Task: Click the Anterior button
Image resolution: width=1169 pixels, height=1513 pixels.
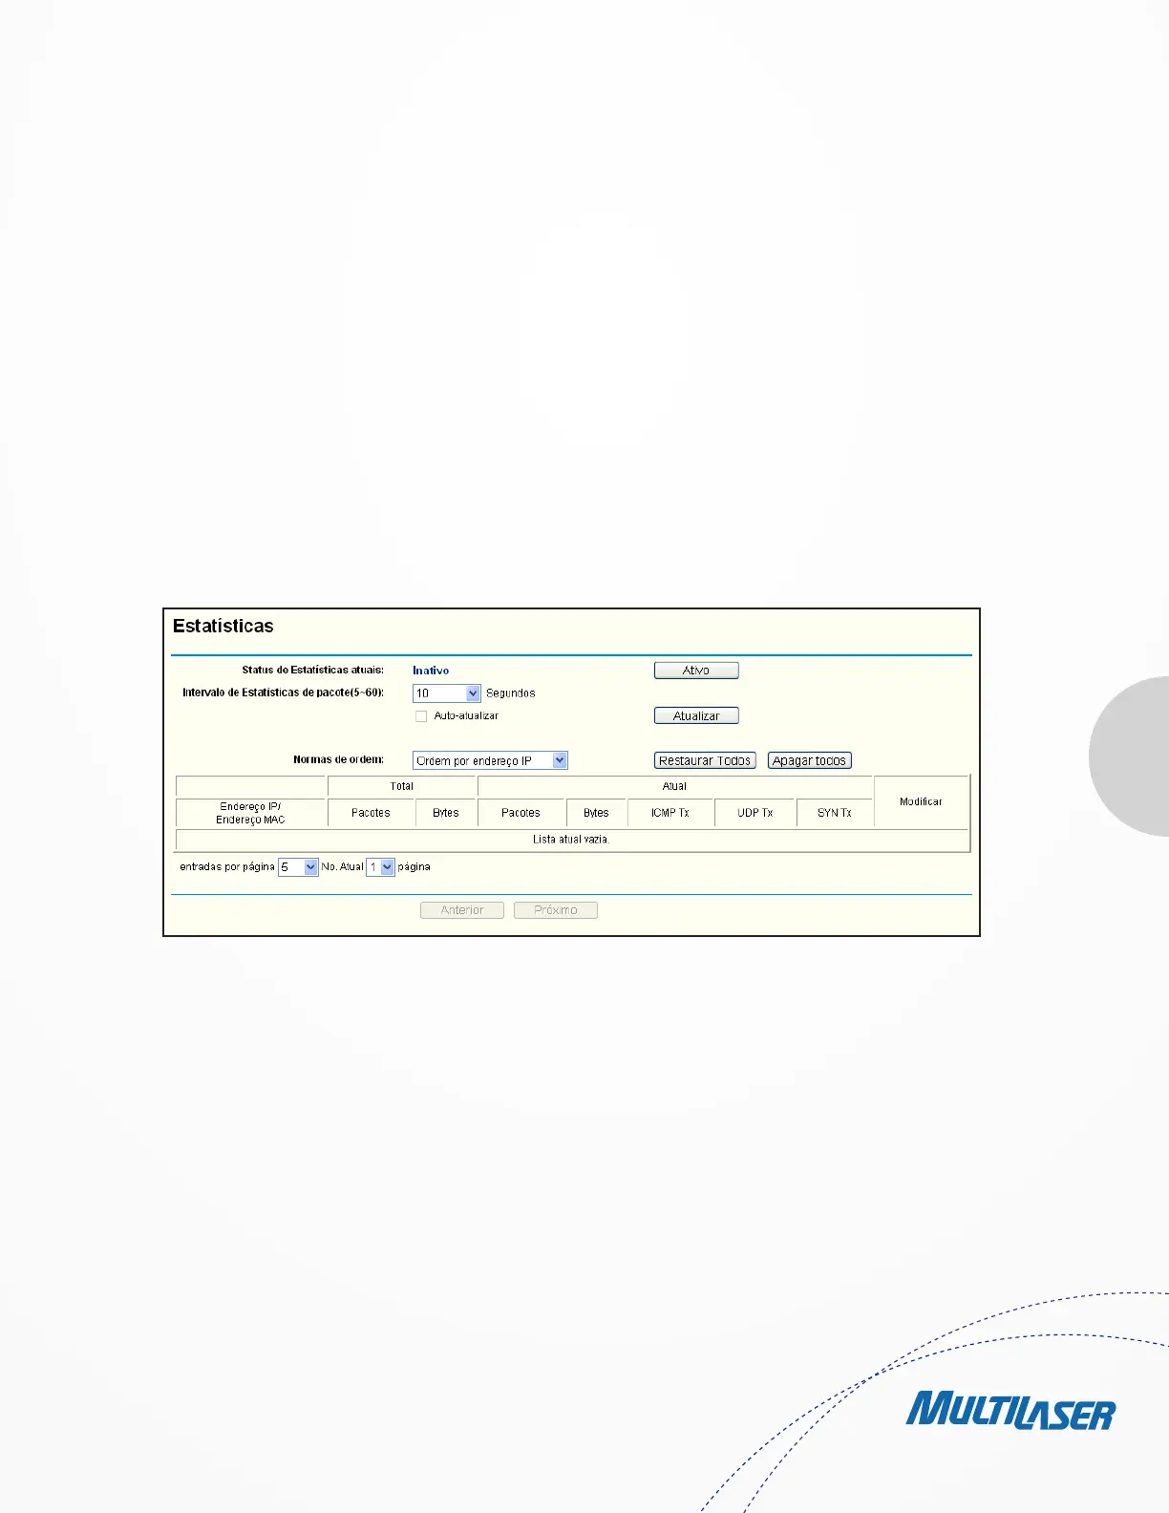Action: (462, 910)
